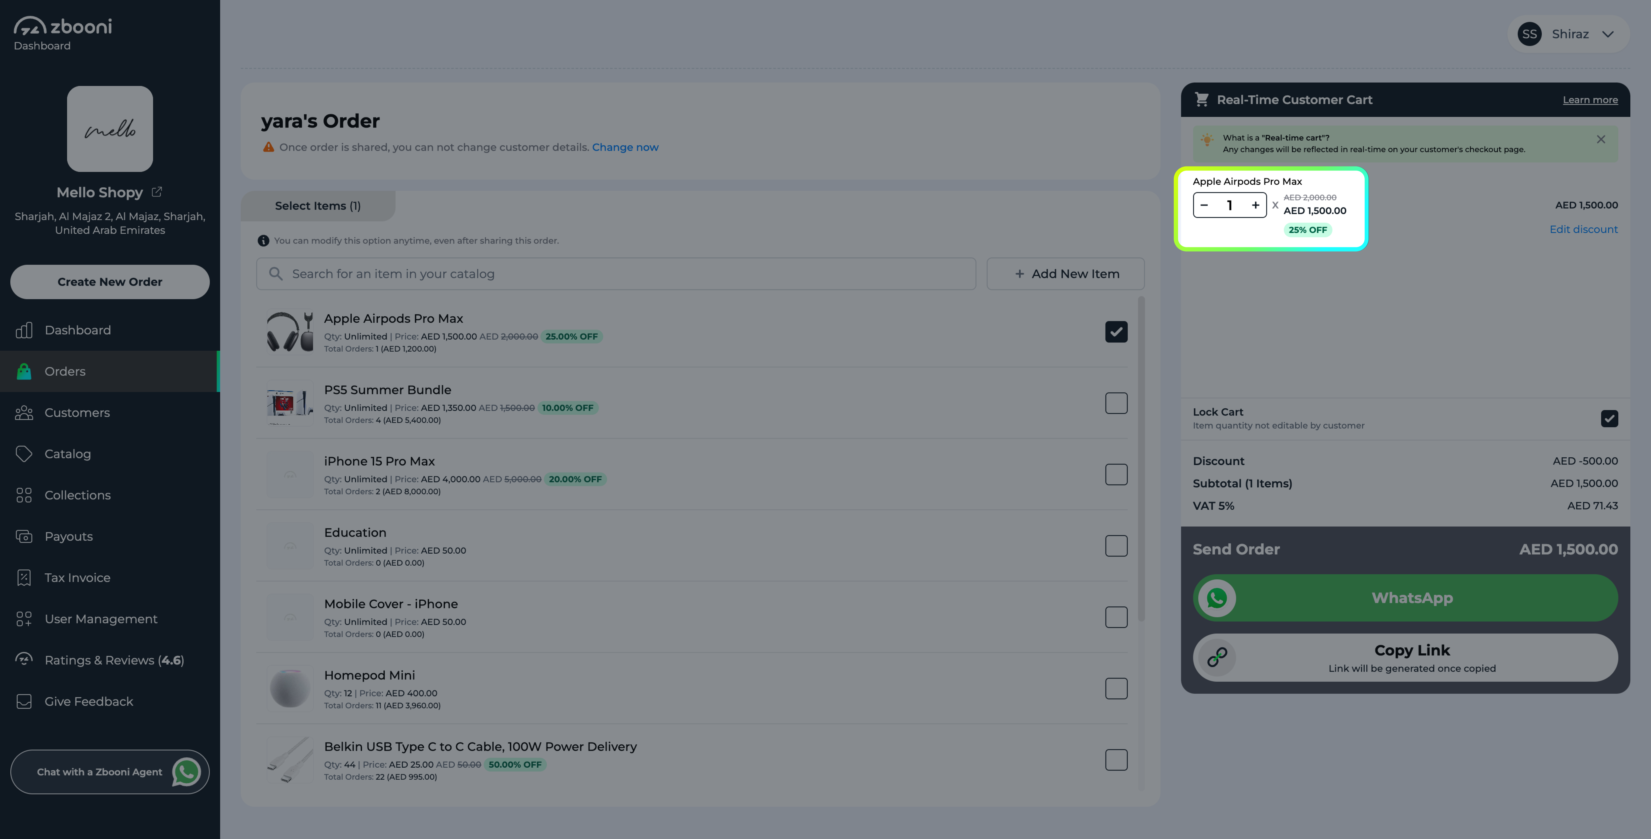Click the copy link chain icon
Image resolution: width=1651 pixels, height=839 pixels.
click(1216, 657)
